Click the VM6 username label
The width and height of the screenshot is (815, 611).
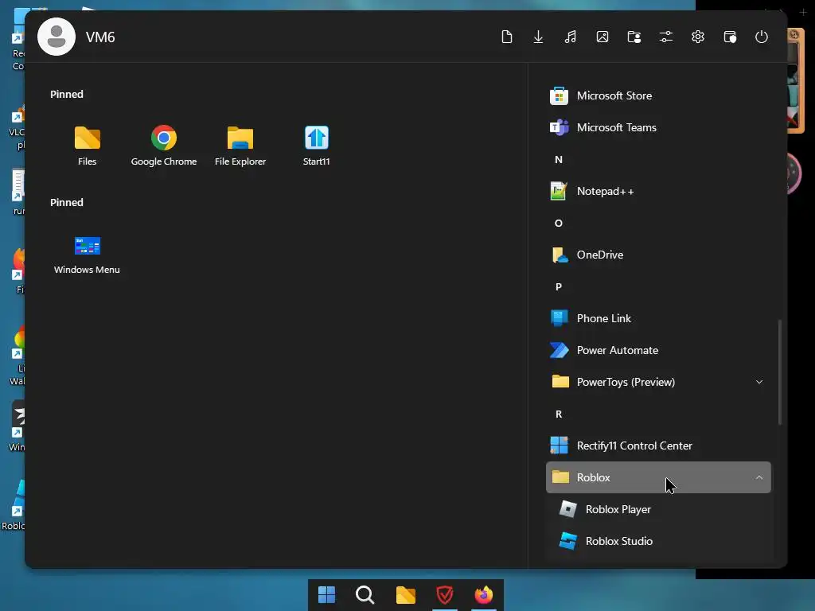pos(100,37)
